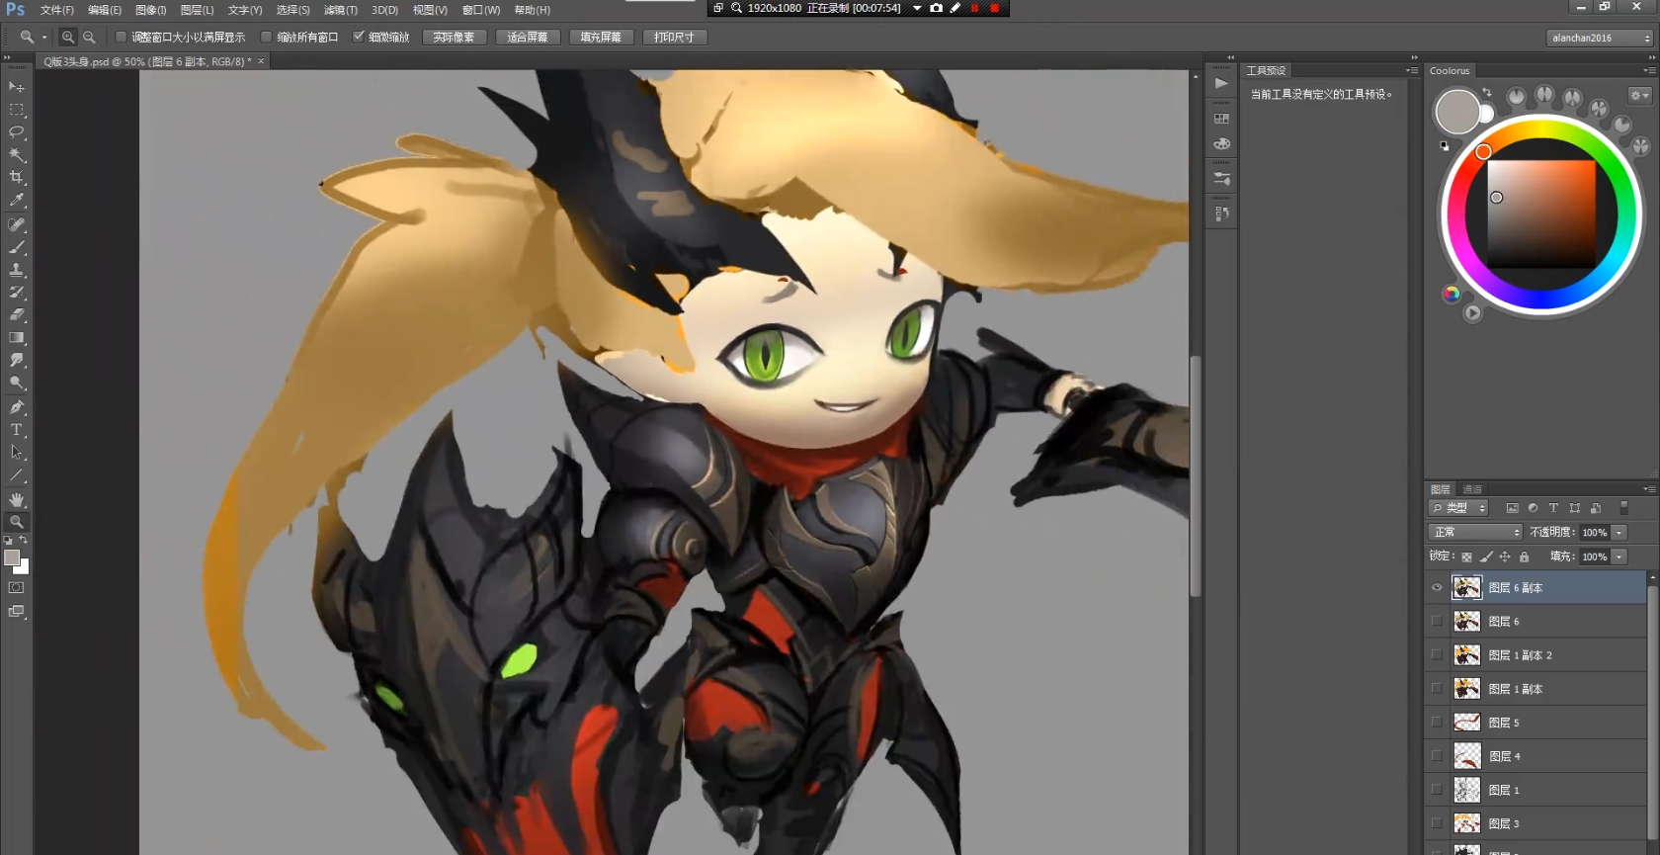
Task: Open the 类型 layer filter dropdown
Action: pyautogui.click(x=1458, y=508)
